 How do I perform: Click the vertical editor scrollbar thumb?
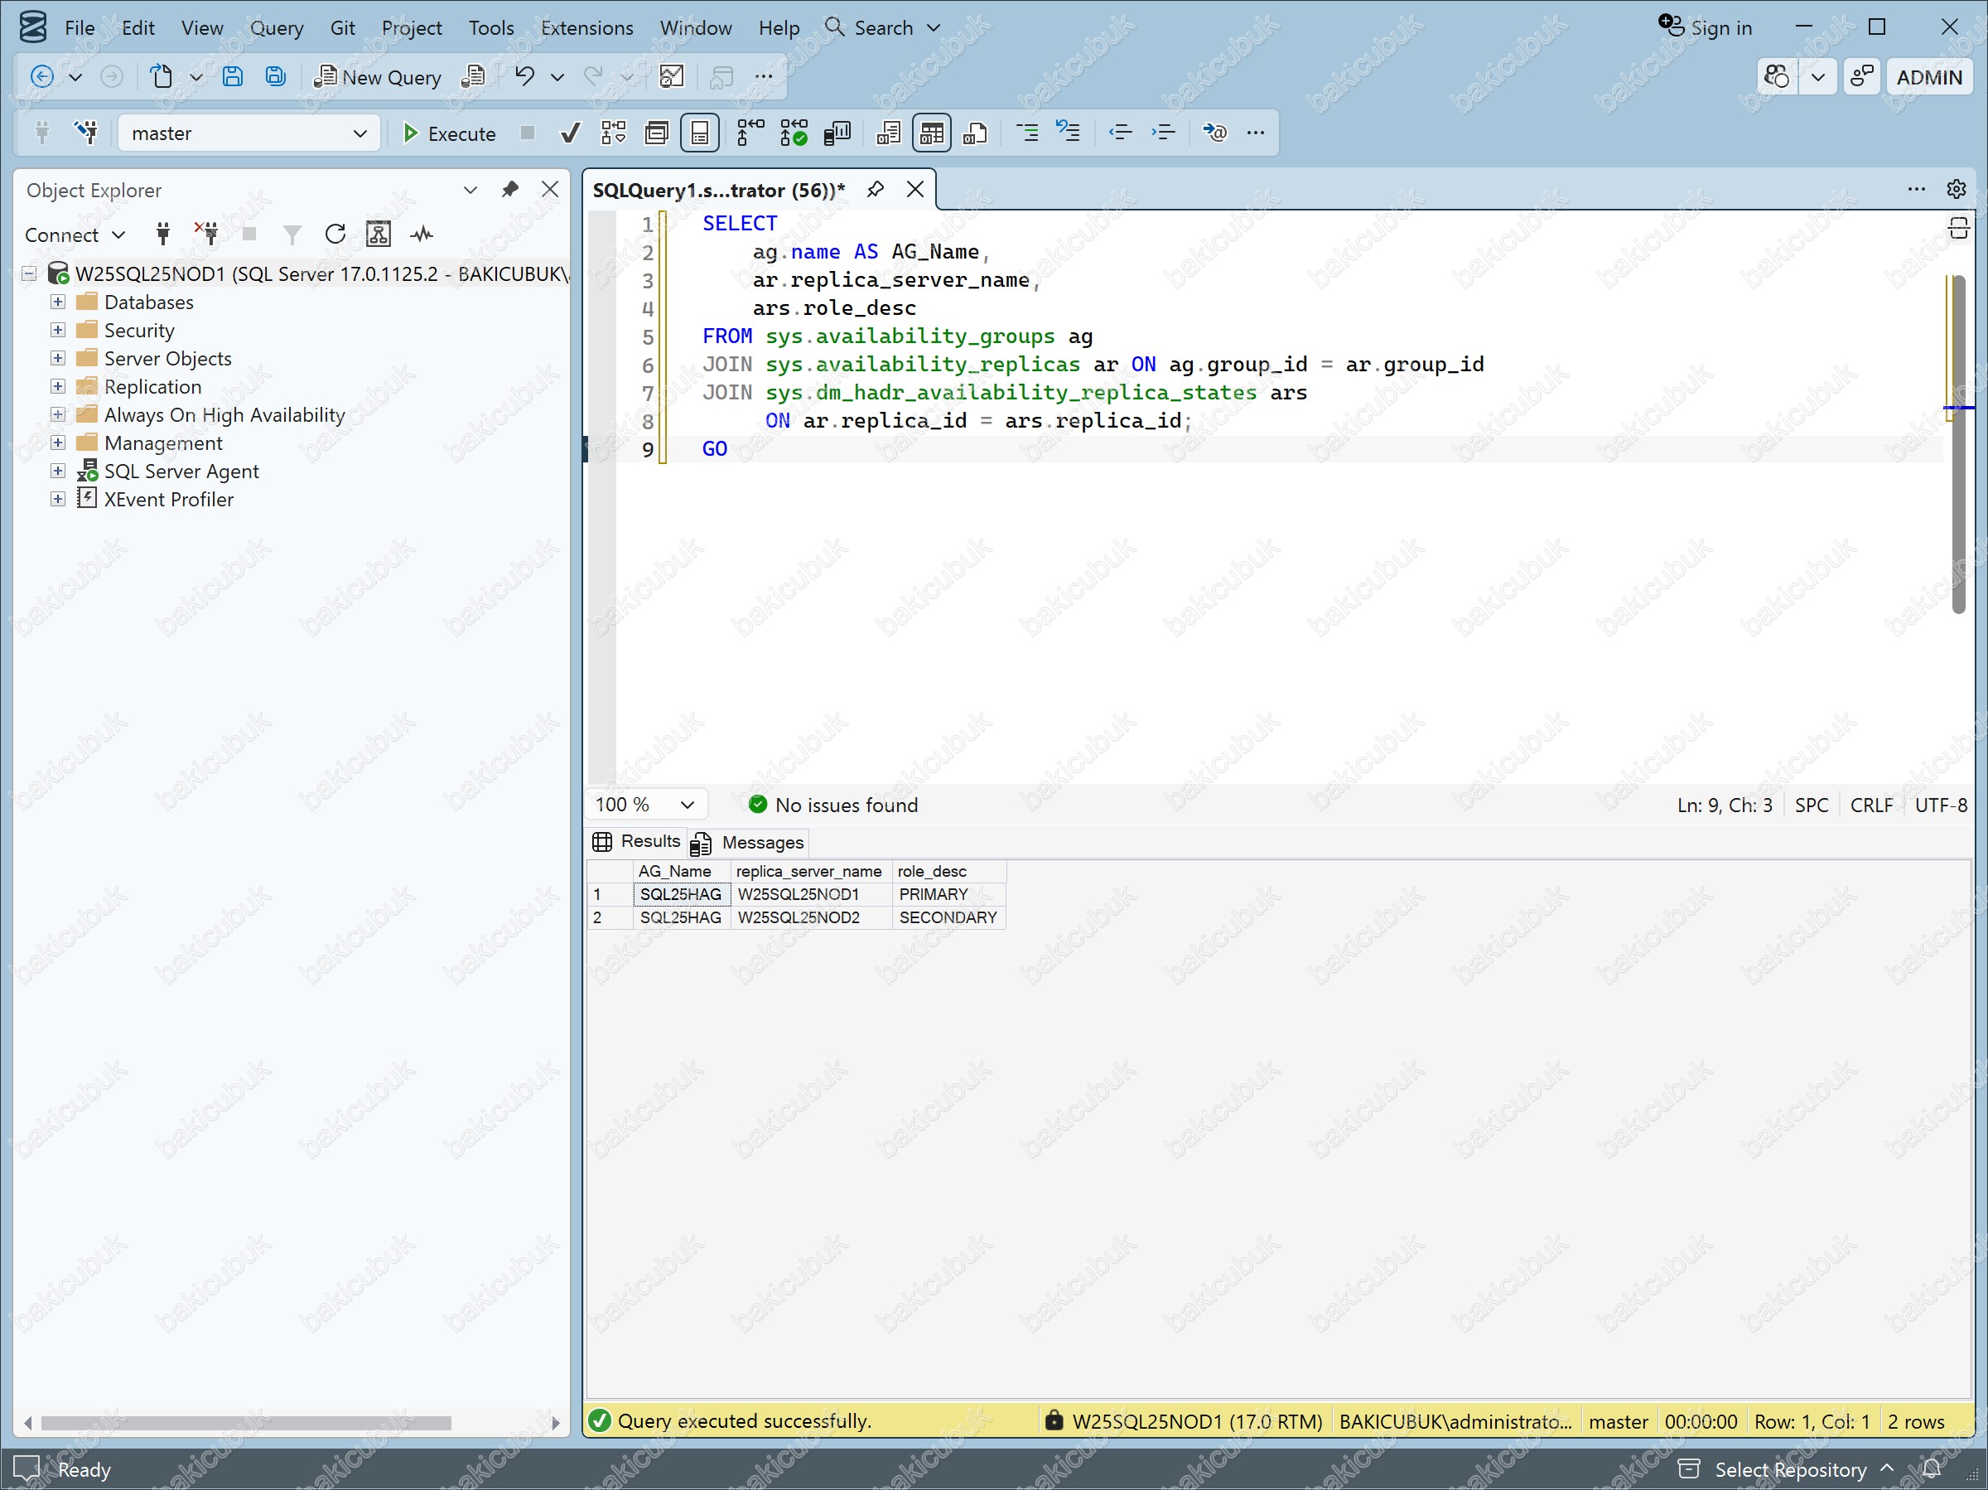1957,445
